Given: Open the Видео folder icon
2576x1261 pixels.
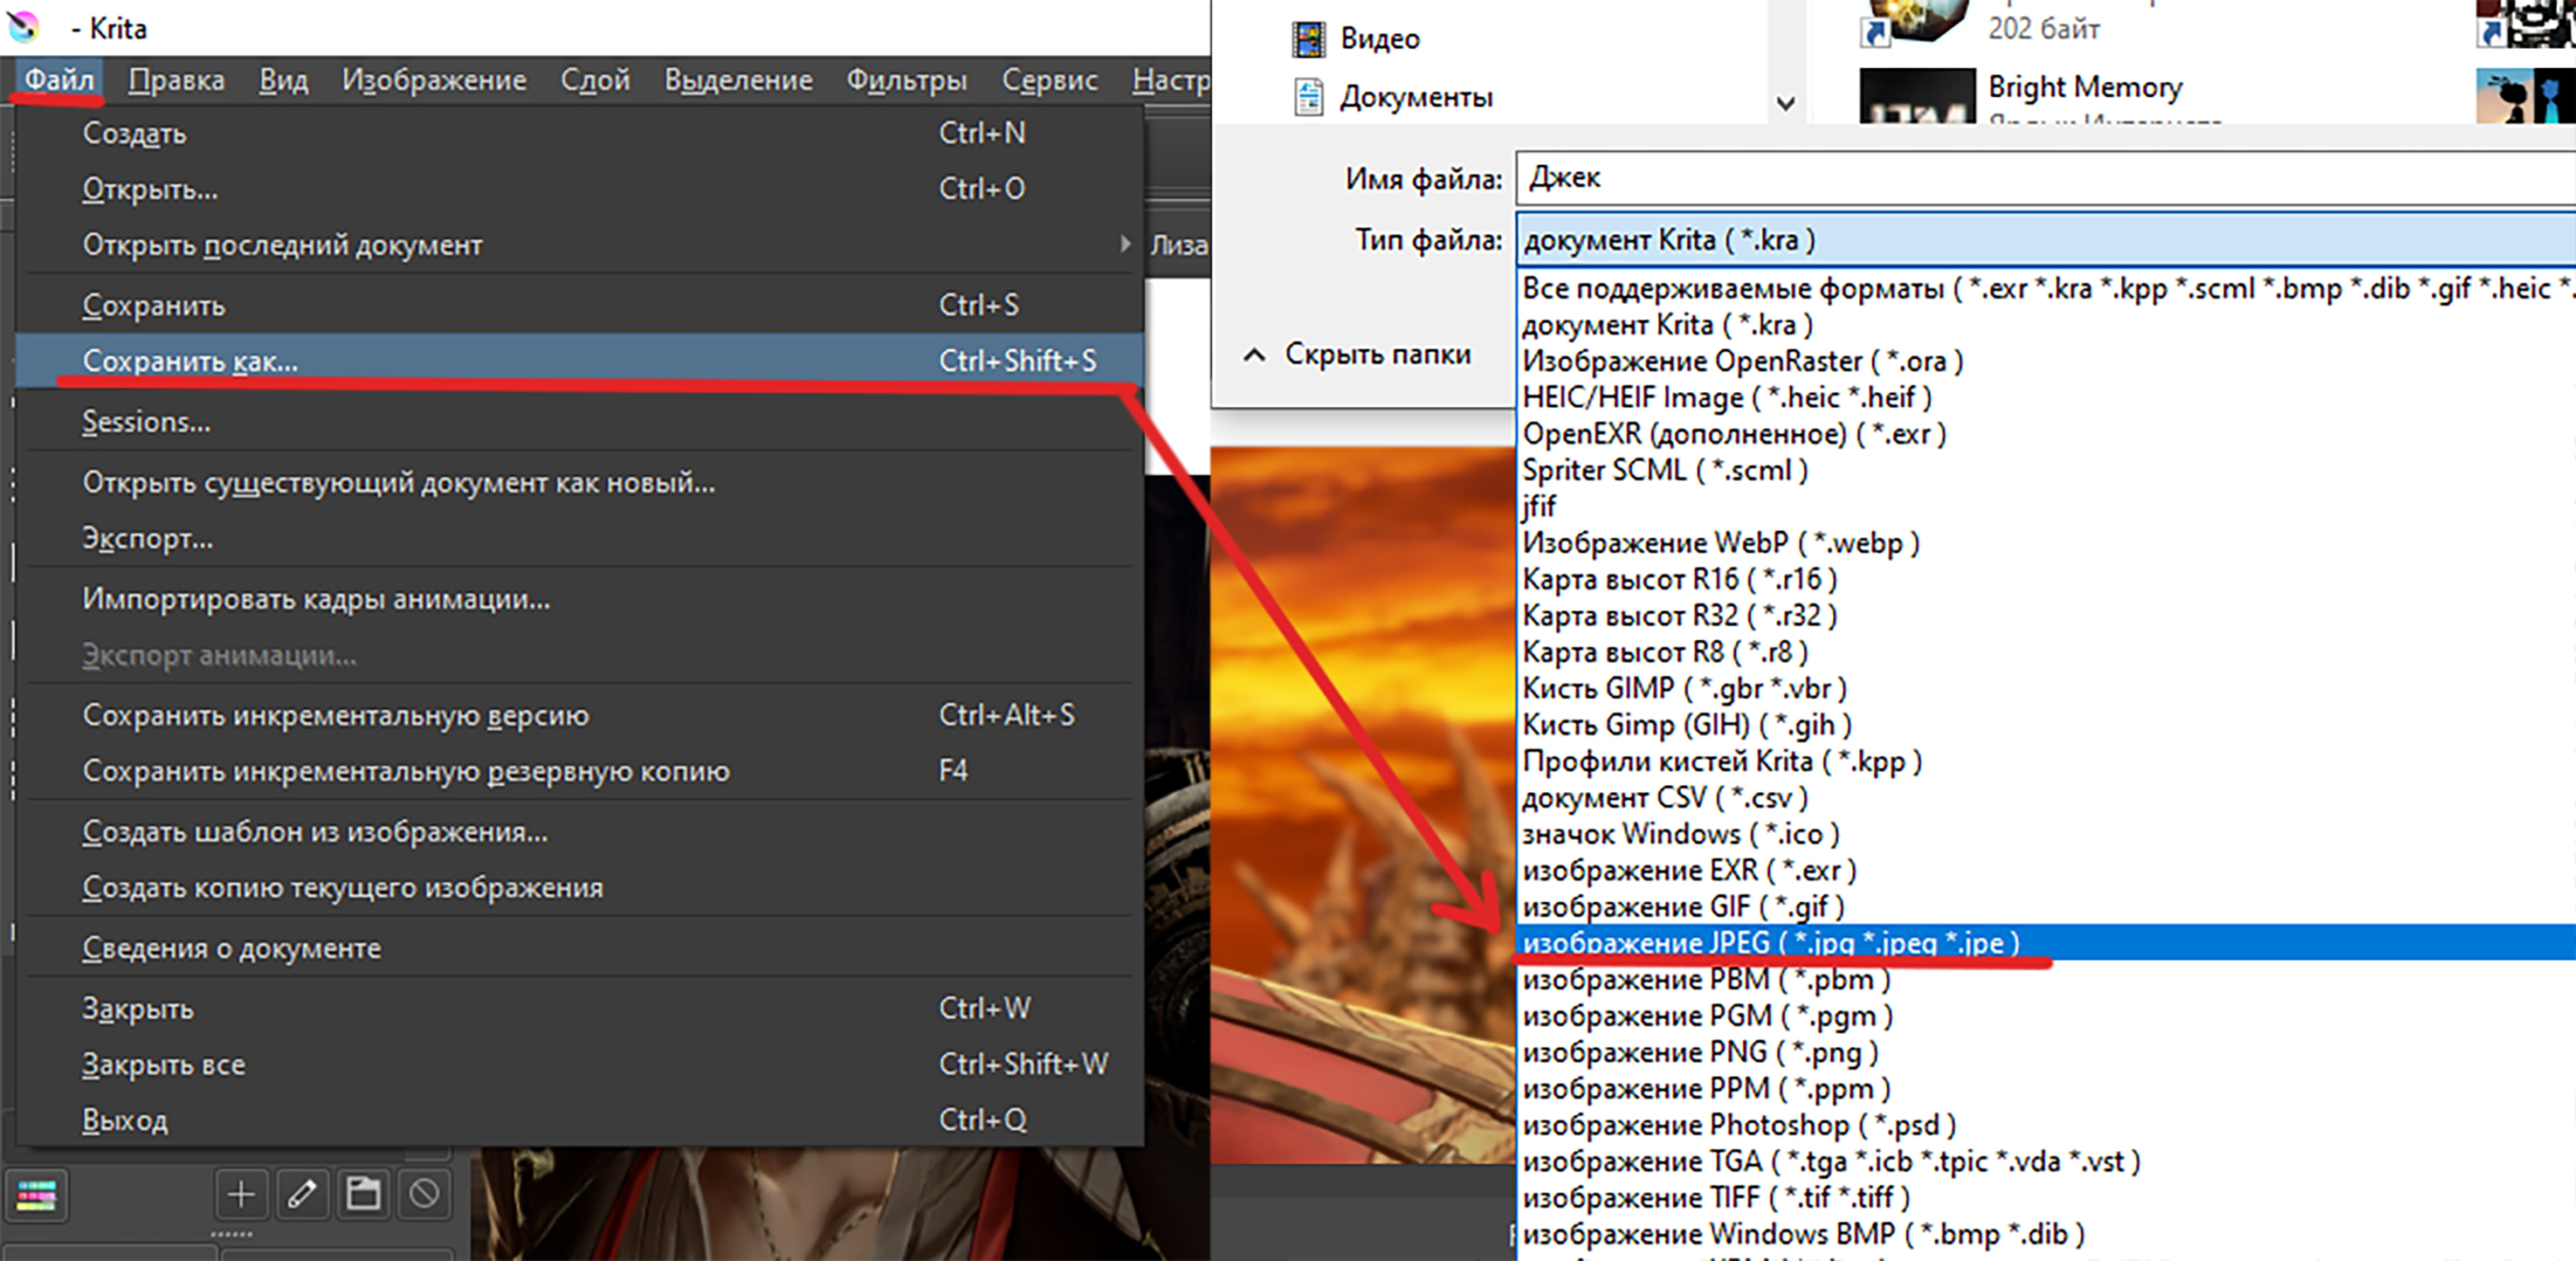Looking at the screenshot, I should click(x=1308, y=39).
